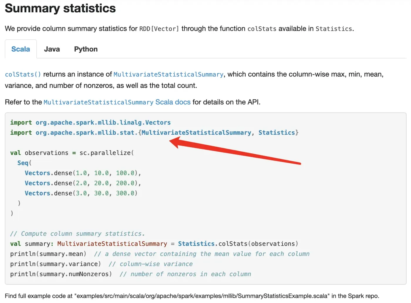Click the Seq( keyword in code
The width and height of the screenshot is (411, 303).
point(23,163)
